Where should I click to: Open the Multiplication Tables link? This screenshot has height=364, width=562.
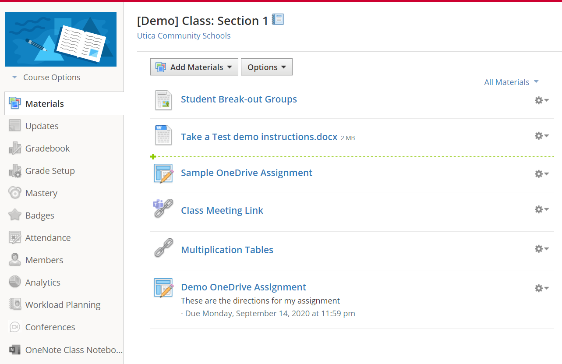point(227,250)
